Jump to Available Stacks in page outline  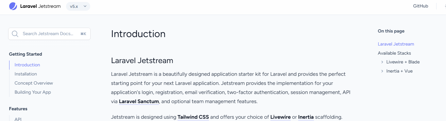[x=394, y=53]
